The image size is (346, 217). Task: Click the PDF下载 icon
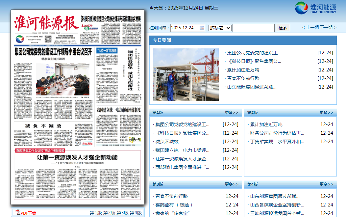coord(18,213)
